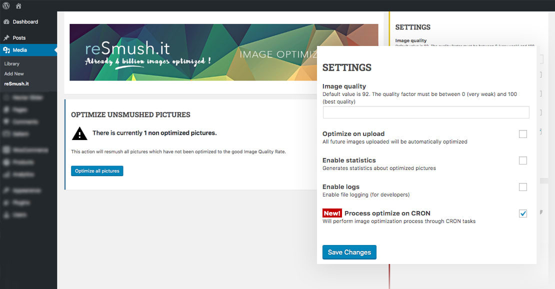Open reSmush.it submenu entry
This screenshot has width=555, height=289.
pos(16,83)
